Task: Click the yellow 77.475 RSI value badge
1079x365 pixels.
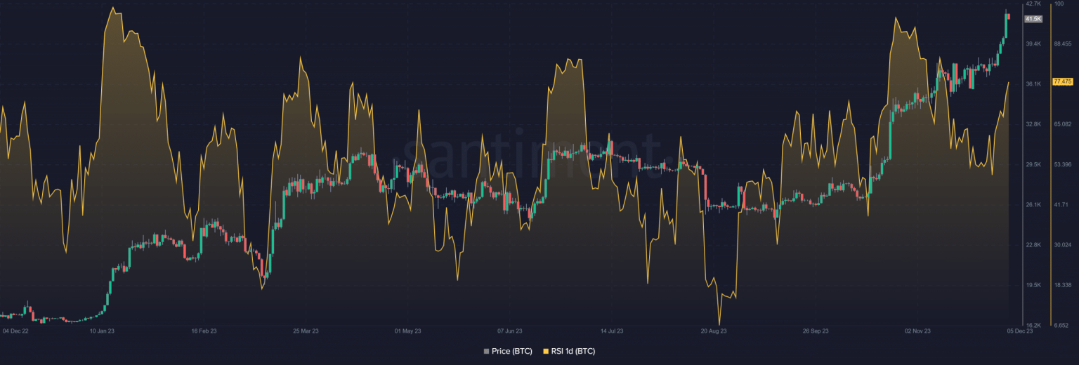Action: point(1061,81)
